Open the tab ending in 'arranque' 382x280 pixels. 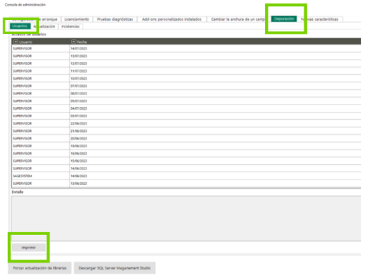point(35,19)
